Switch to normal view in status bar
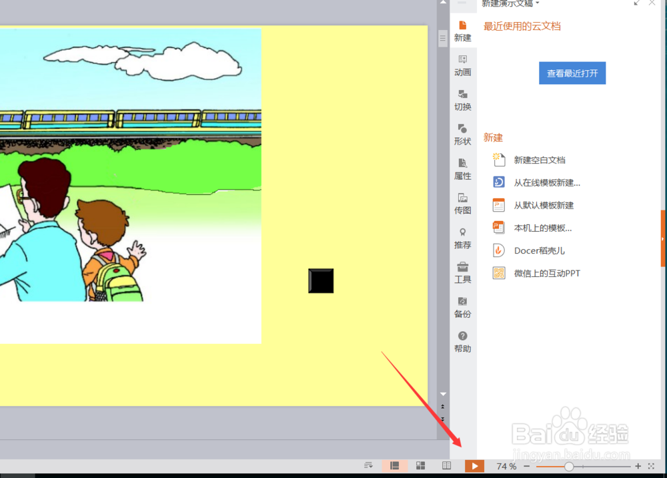667x478 pixels. coord(395,466)
